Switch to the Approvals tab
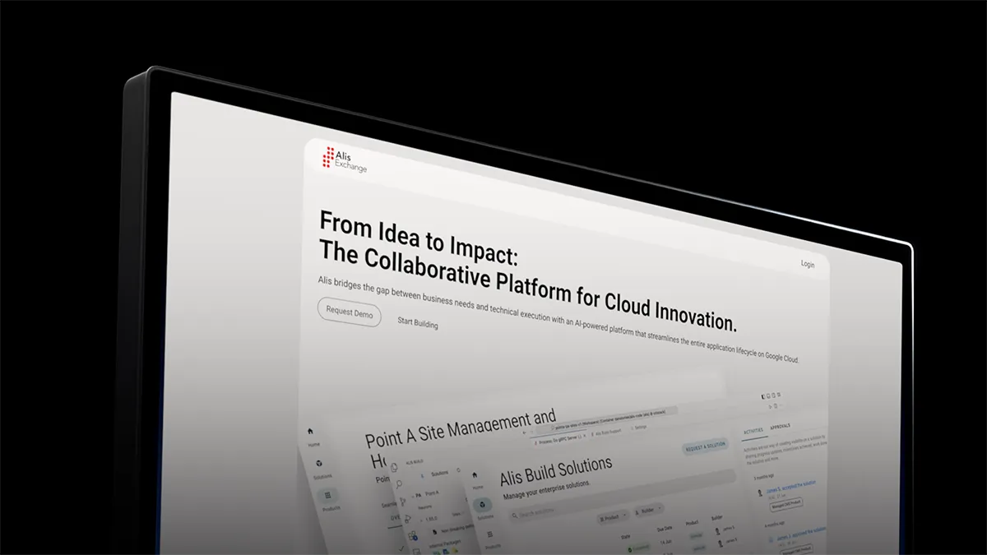 [779, 428]
